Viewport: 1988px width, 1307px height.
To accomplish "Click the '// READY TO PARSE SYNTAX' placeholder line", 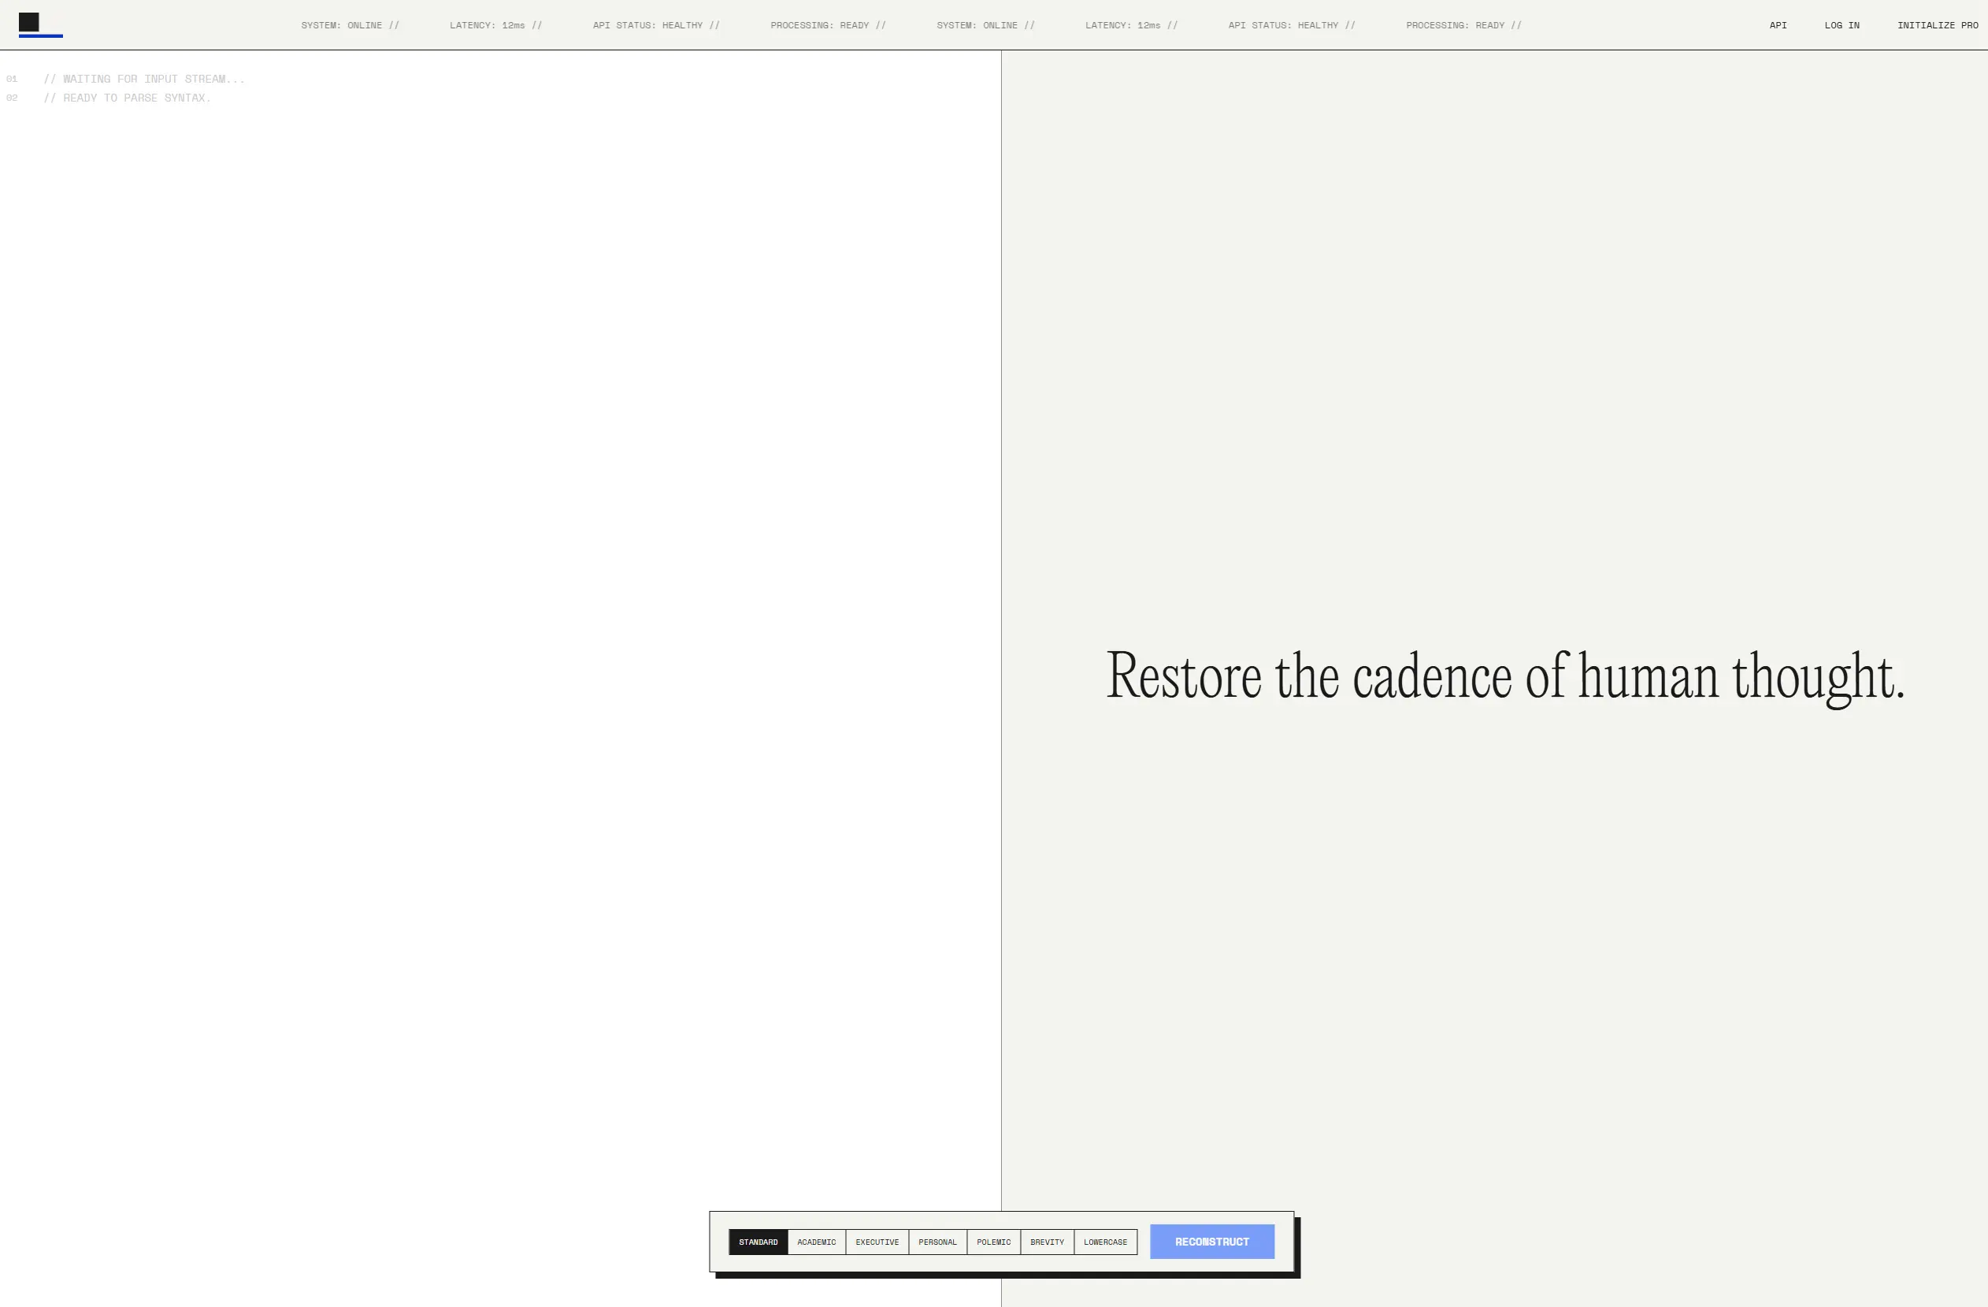I will click(127, 98).
